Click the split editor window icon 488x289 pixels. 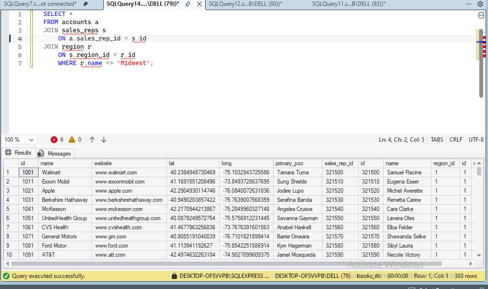point(481,15)
